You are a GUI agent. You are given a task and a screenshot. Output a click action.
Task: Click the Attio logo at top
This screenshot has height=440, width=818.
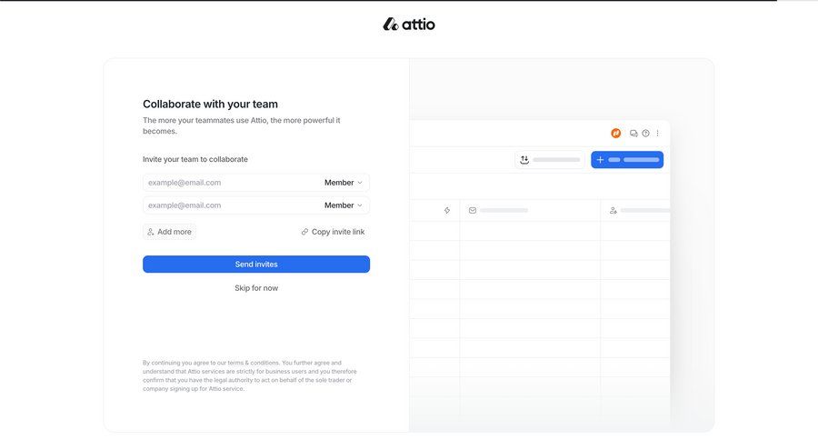(409, 24)
